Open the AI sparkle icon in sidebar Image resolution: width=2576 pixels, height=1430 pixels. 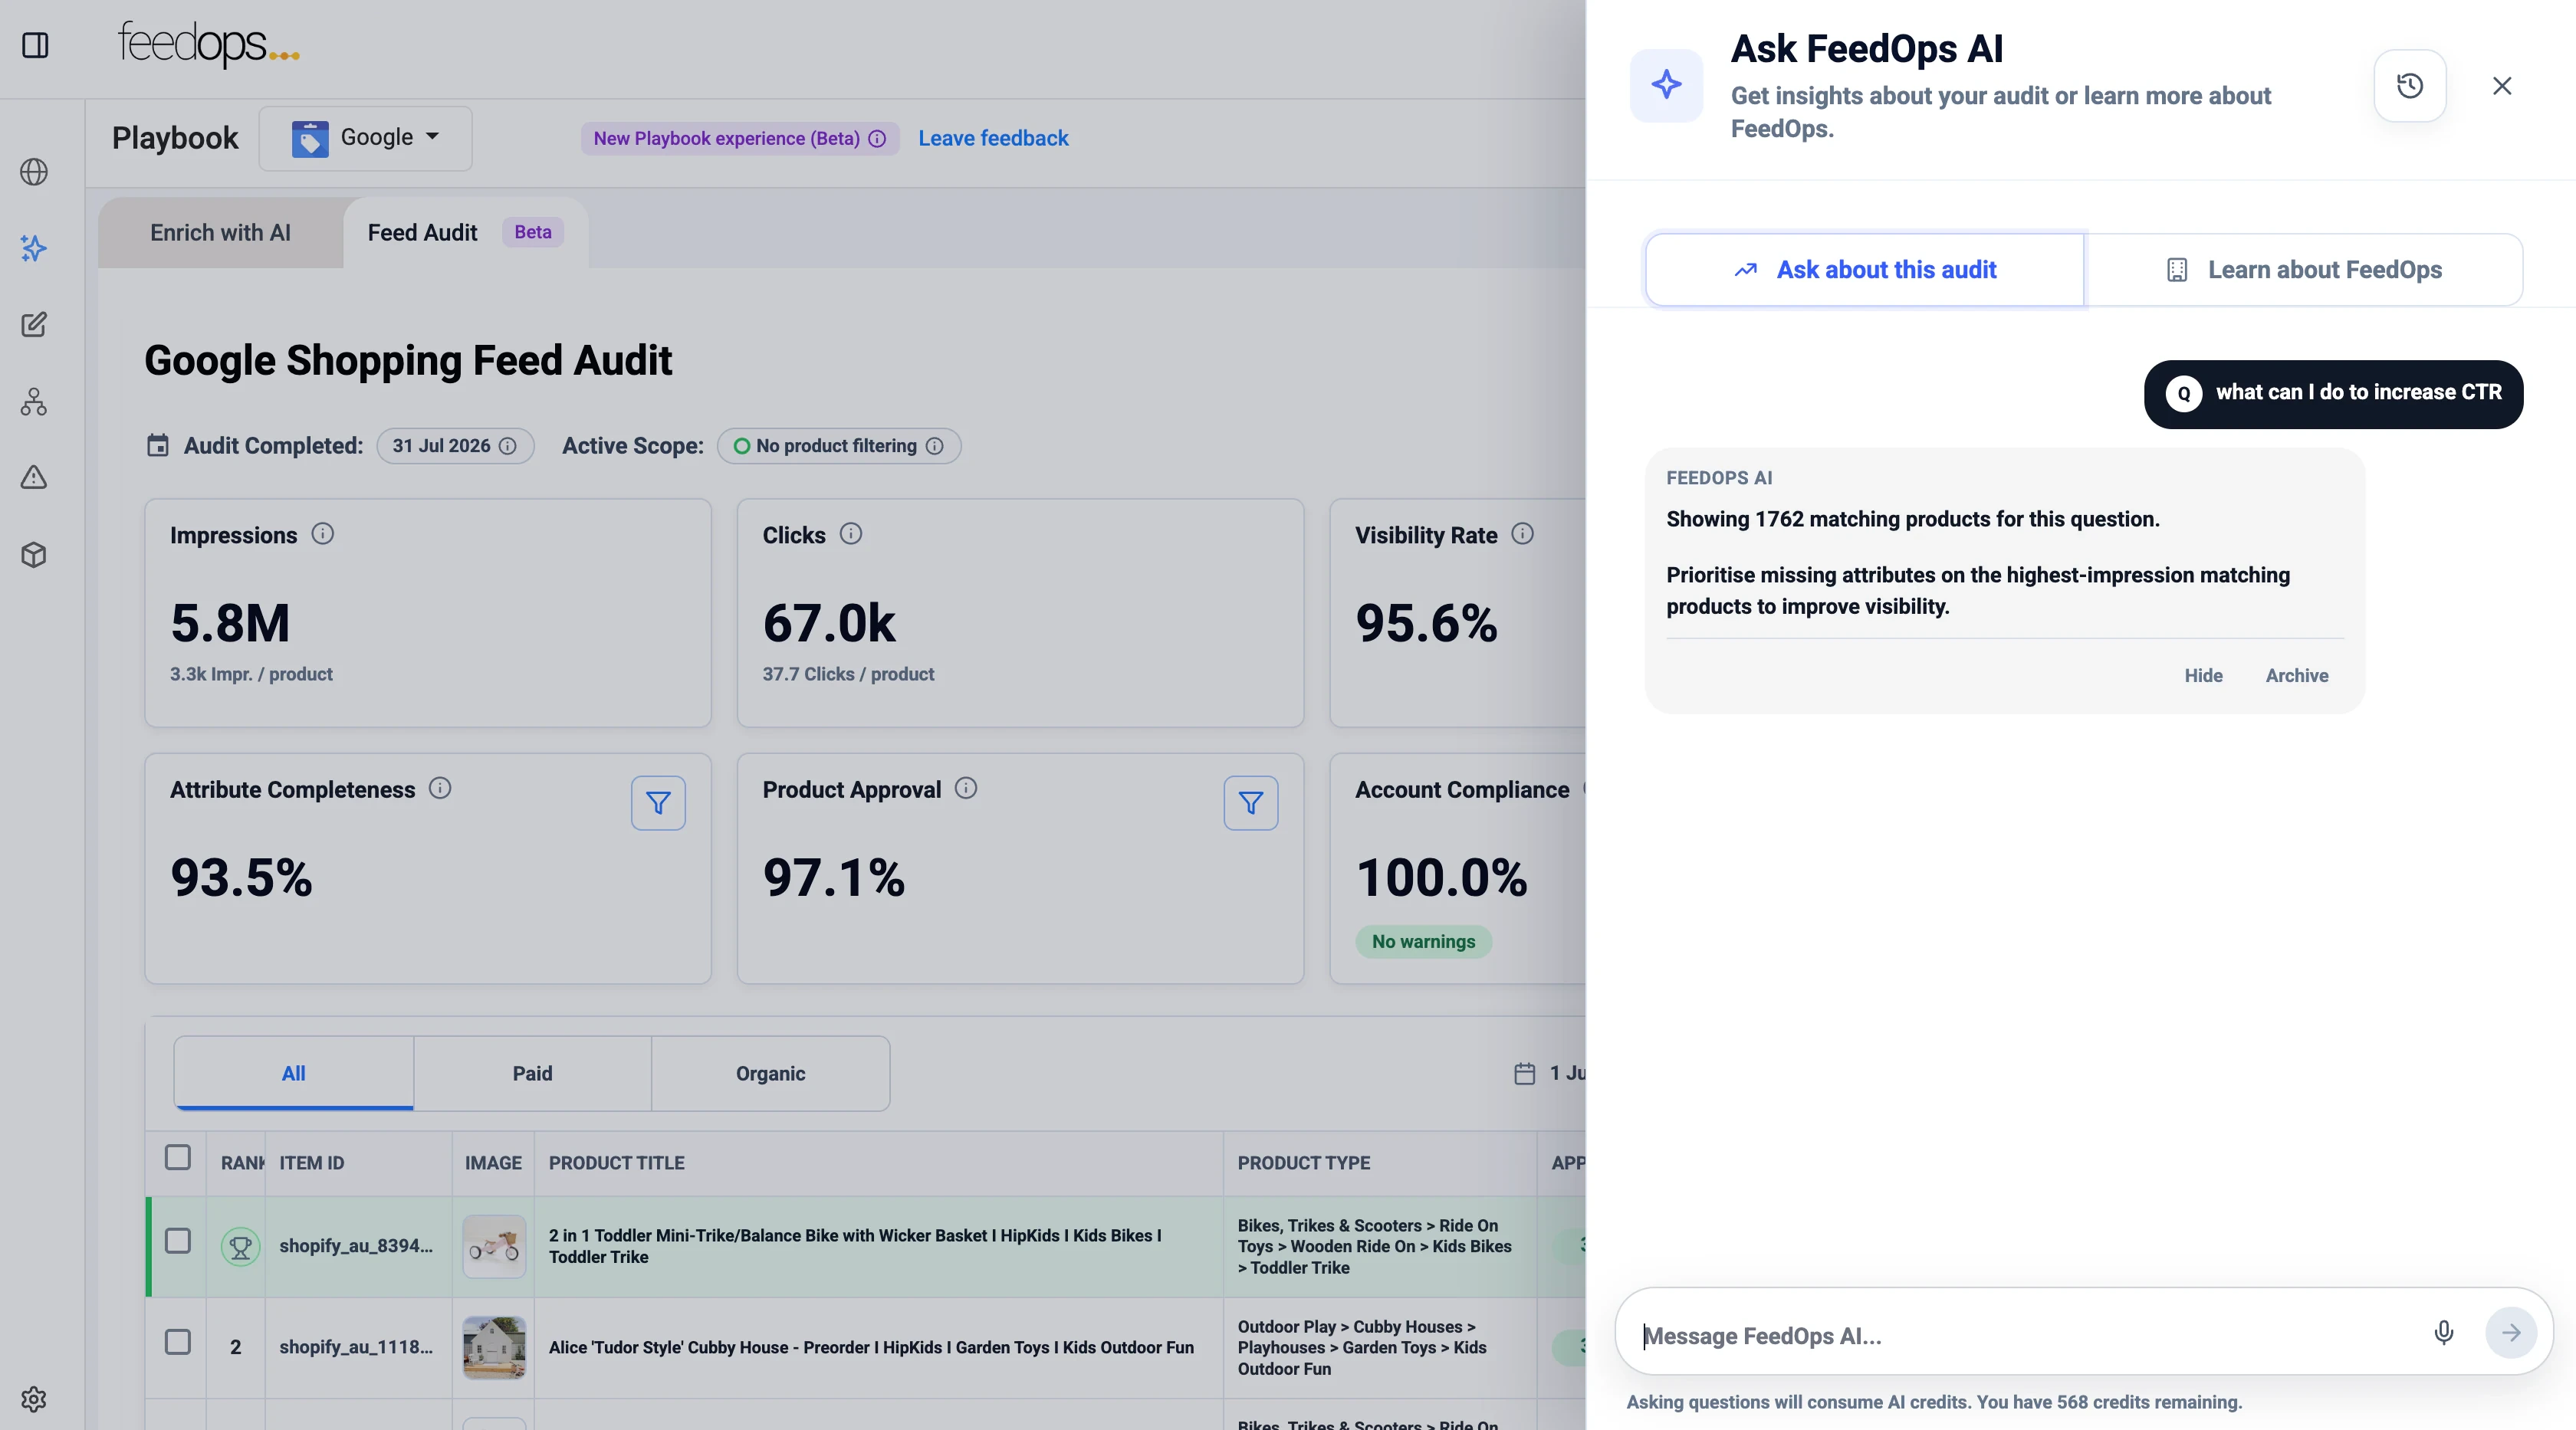pyautogui.click(x=34, y=249)
